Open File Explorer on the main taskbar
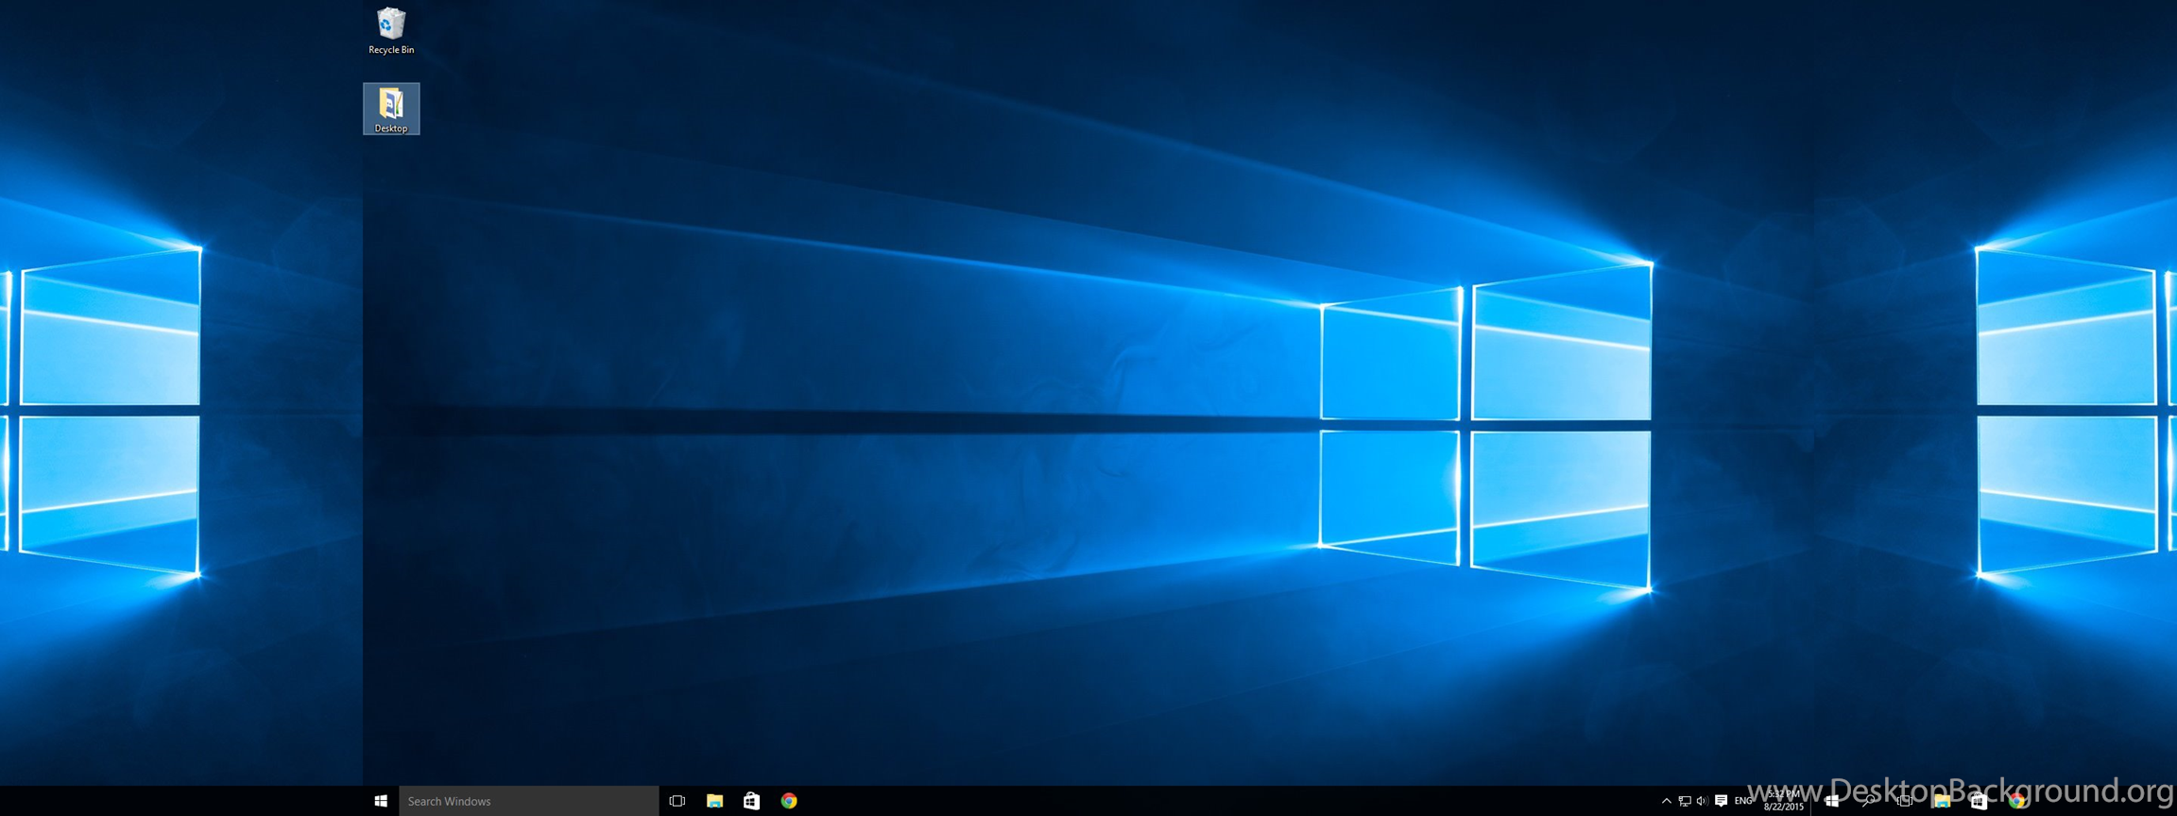 coord(714,801)
